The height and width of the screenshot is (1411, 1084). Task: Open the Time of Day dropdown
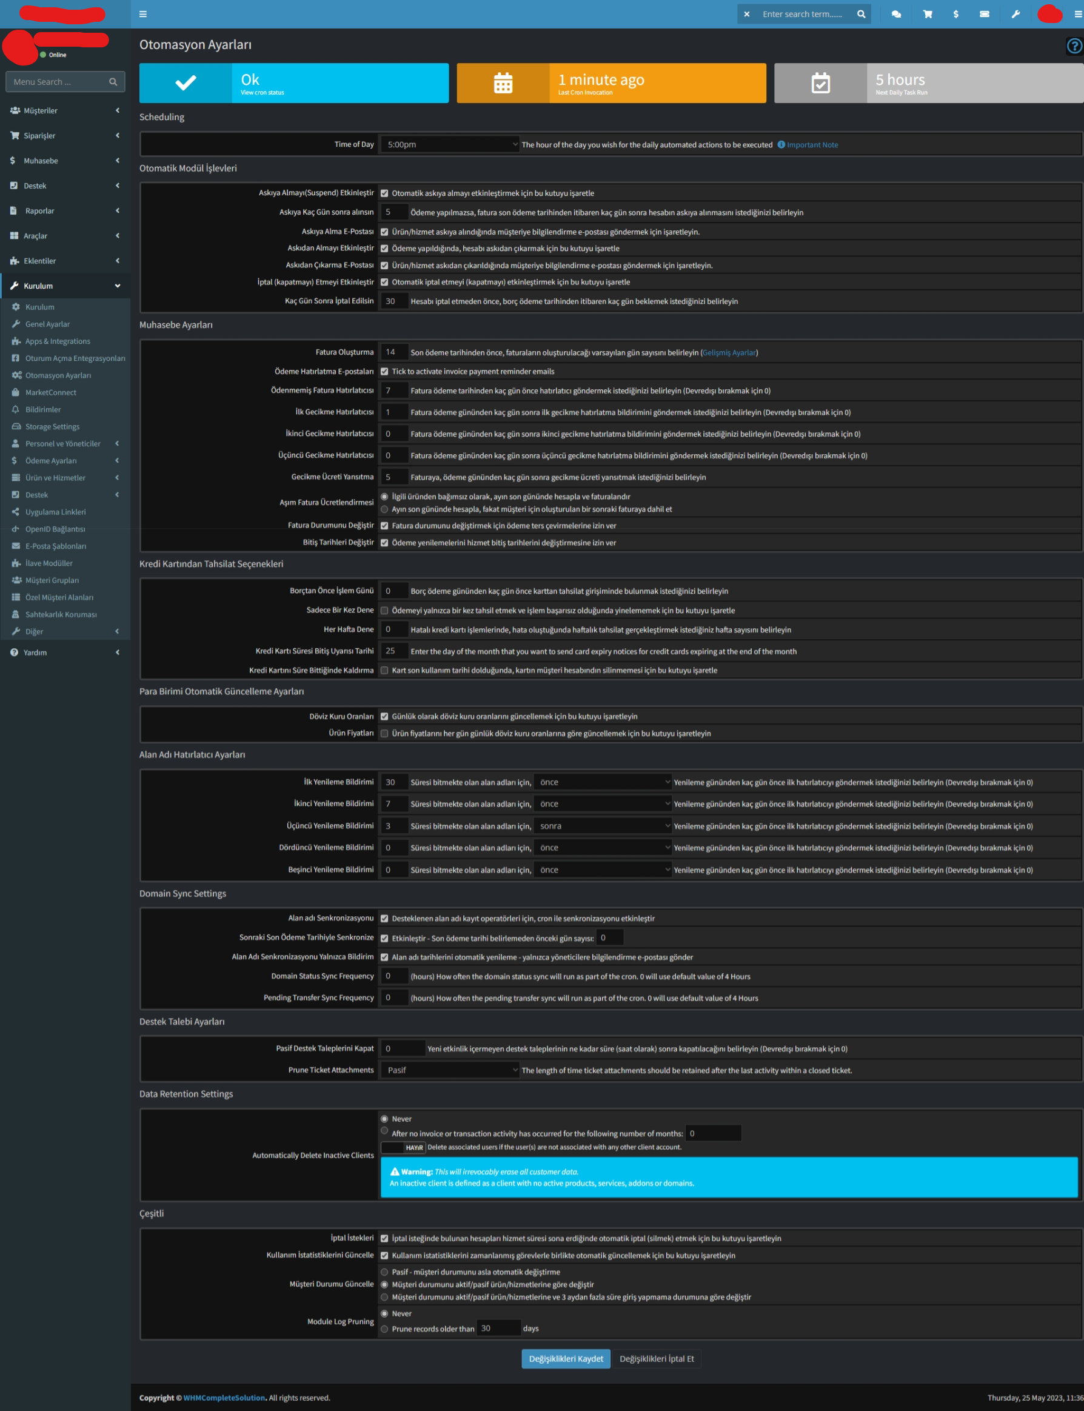click(450, 144)
